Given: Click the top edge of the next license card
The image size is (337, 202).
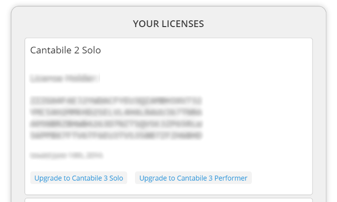Looking at the screenshot, I should (168, 199).
